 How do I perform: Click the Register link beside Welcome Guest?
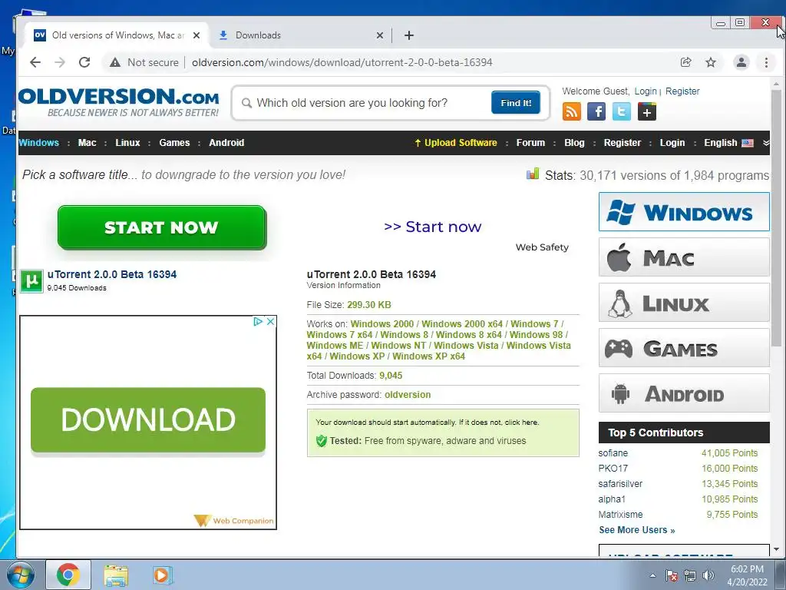coord(682,91)
